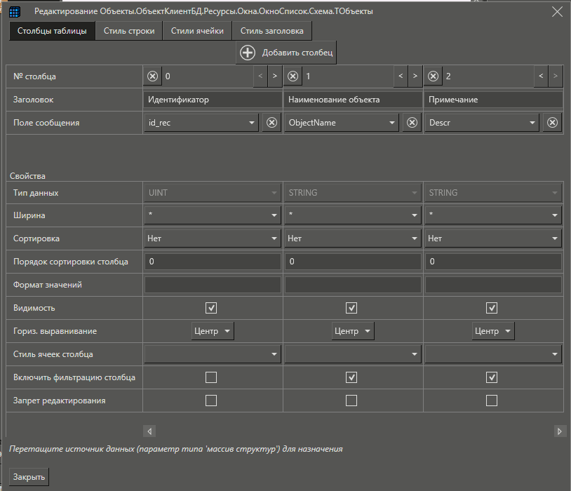
Task: Click the plus icon to add column
Action: tap(248, 53)
